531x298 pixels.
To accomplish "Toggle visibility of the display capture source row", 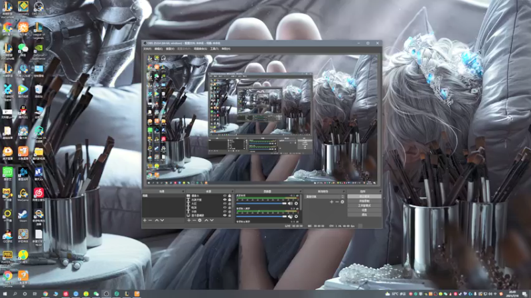I will pyautogui.click(x=225, y=215).
